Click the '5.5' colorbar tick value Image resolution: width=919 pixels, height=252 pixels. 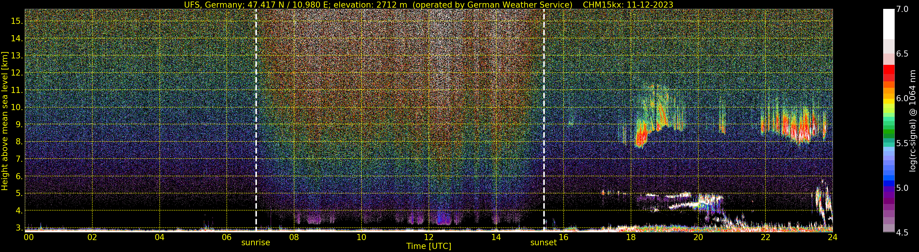tap(902, 143)
